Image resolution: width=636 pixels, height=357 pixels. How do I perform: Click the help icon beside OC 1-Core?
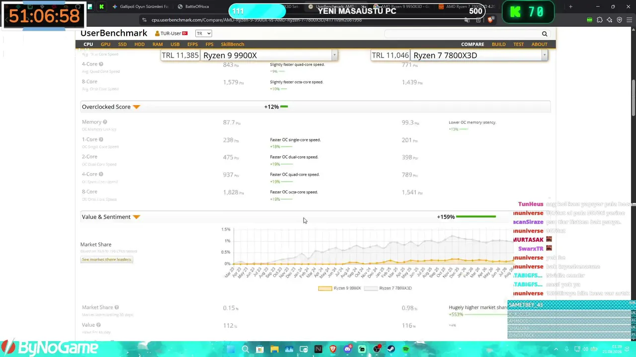pyautogui.click(x=101, y=139)
